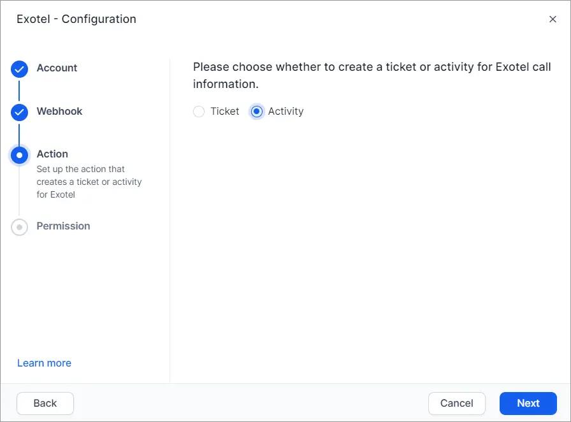The width and height of the screenshot is (571, 422).
Task: Select the Activity radio button
Action: pos(257,112)
